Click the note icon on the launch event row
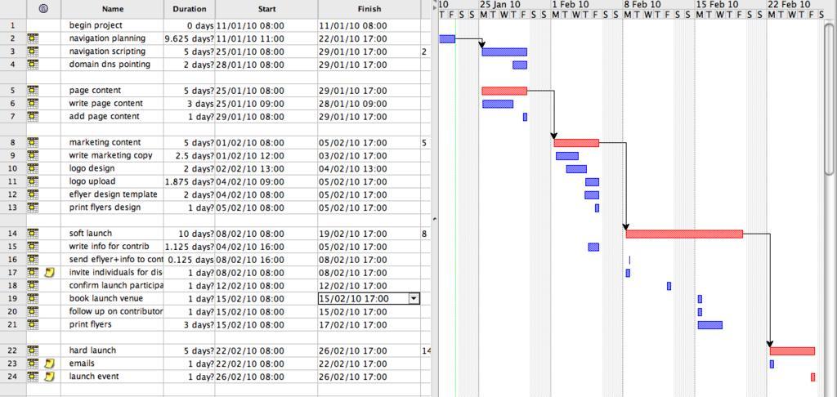Image resolution: width=837 pixels, height=397 pixels. point(49,377)
